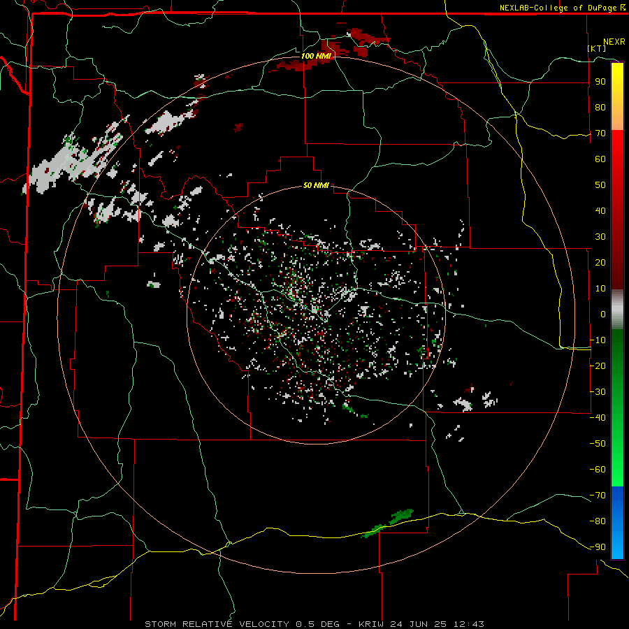Click the -30 value on velocity scale
Screen dimensions: 629x629
pyautogui.click(x=598, y=392)
